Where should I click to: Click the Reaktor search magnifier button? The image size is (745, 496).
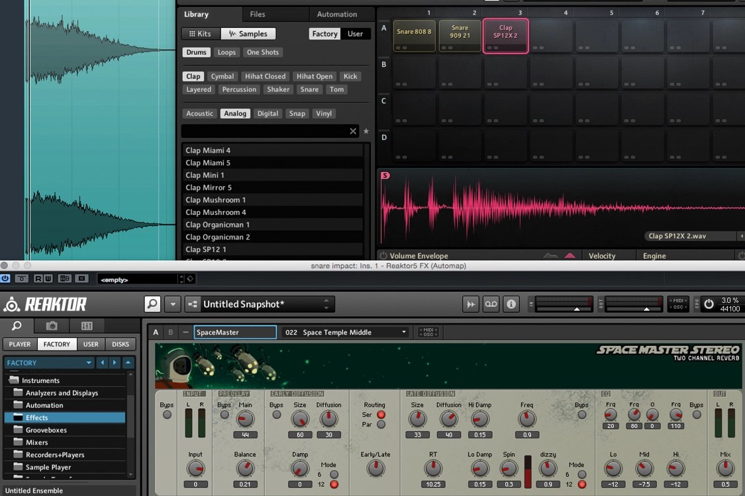click(152, 304)
